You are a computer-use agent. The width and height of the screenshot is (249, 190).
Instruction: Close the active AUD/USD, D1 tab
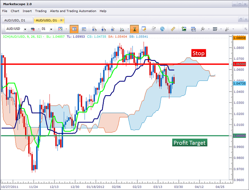point(61,20)
